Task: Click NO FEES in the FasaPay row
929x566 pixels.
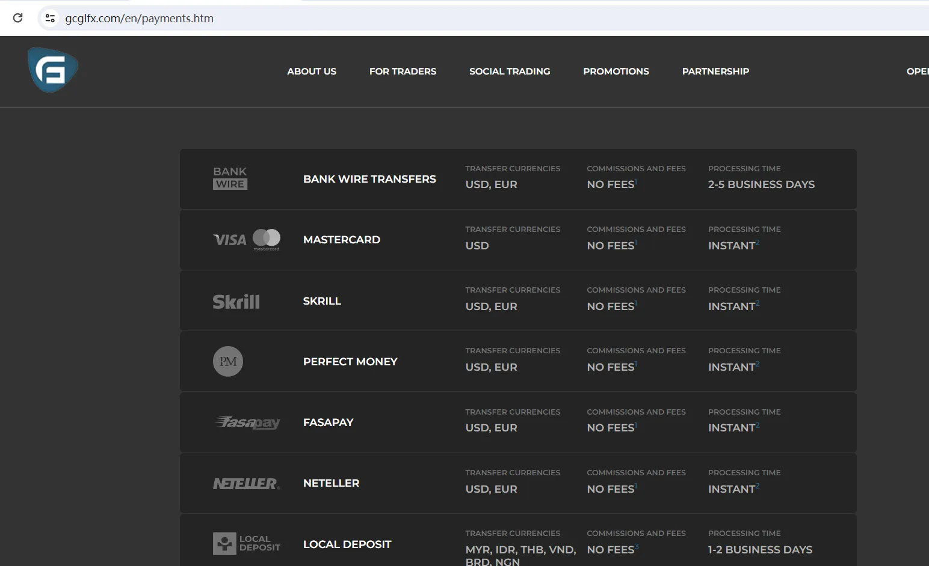Action: click(611, 428)
